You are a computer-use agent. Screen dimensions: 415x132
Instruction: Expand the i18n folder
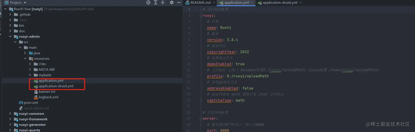click(30, 64)
